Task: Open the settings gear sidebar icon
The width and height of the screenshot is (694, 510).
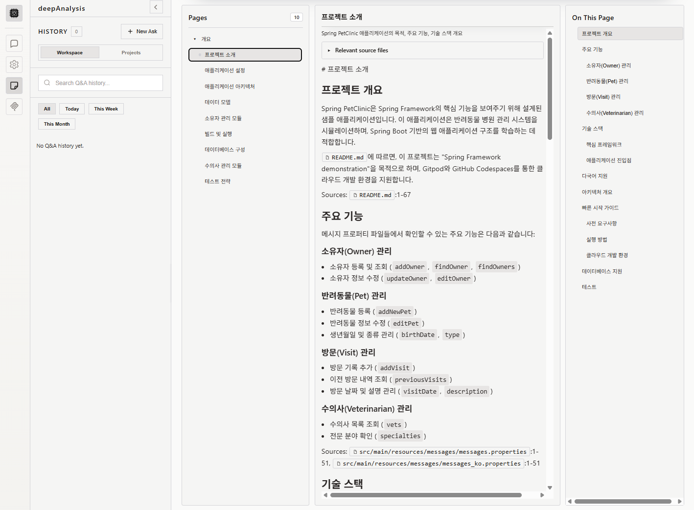Action: [14, 65]
